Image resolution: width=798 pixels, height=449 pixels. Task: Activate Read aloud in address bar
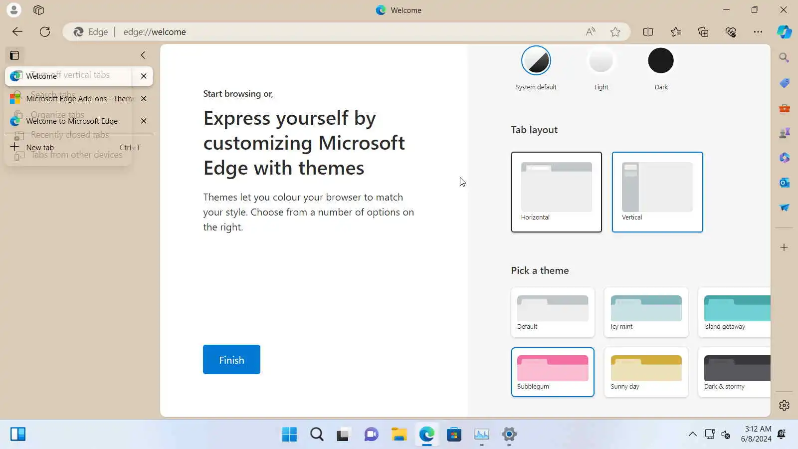591,32
